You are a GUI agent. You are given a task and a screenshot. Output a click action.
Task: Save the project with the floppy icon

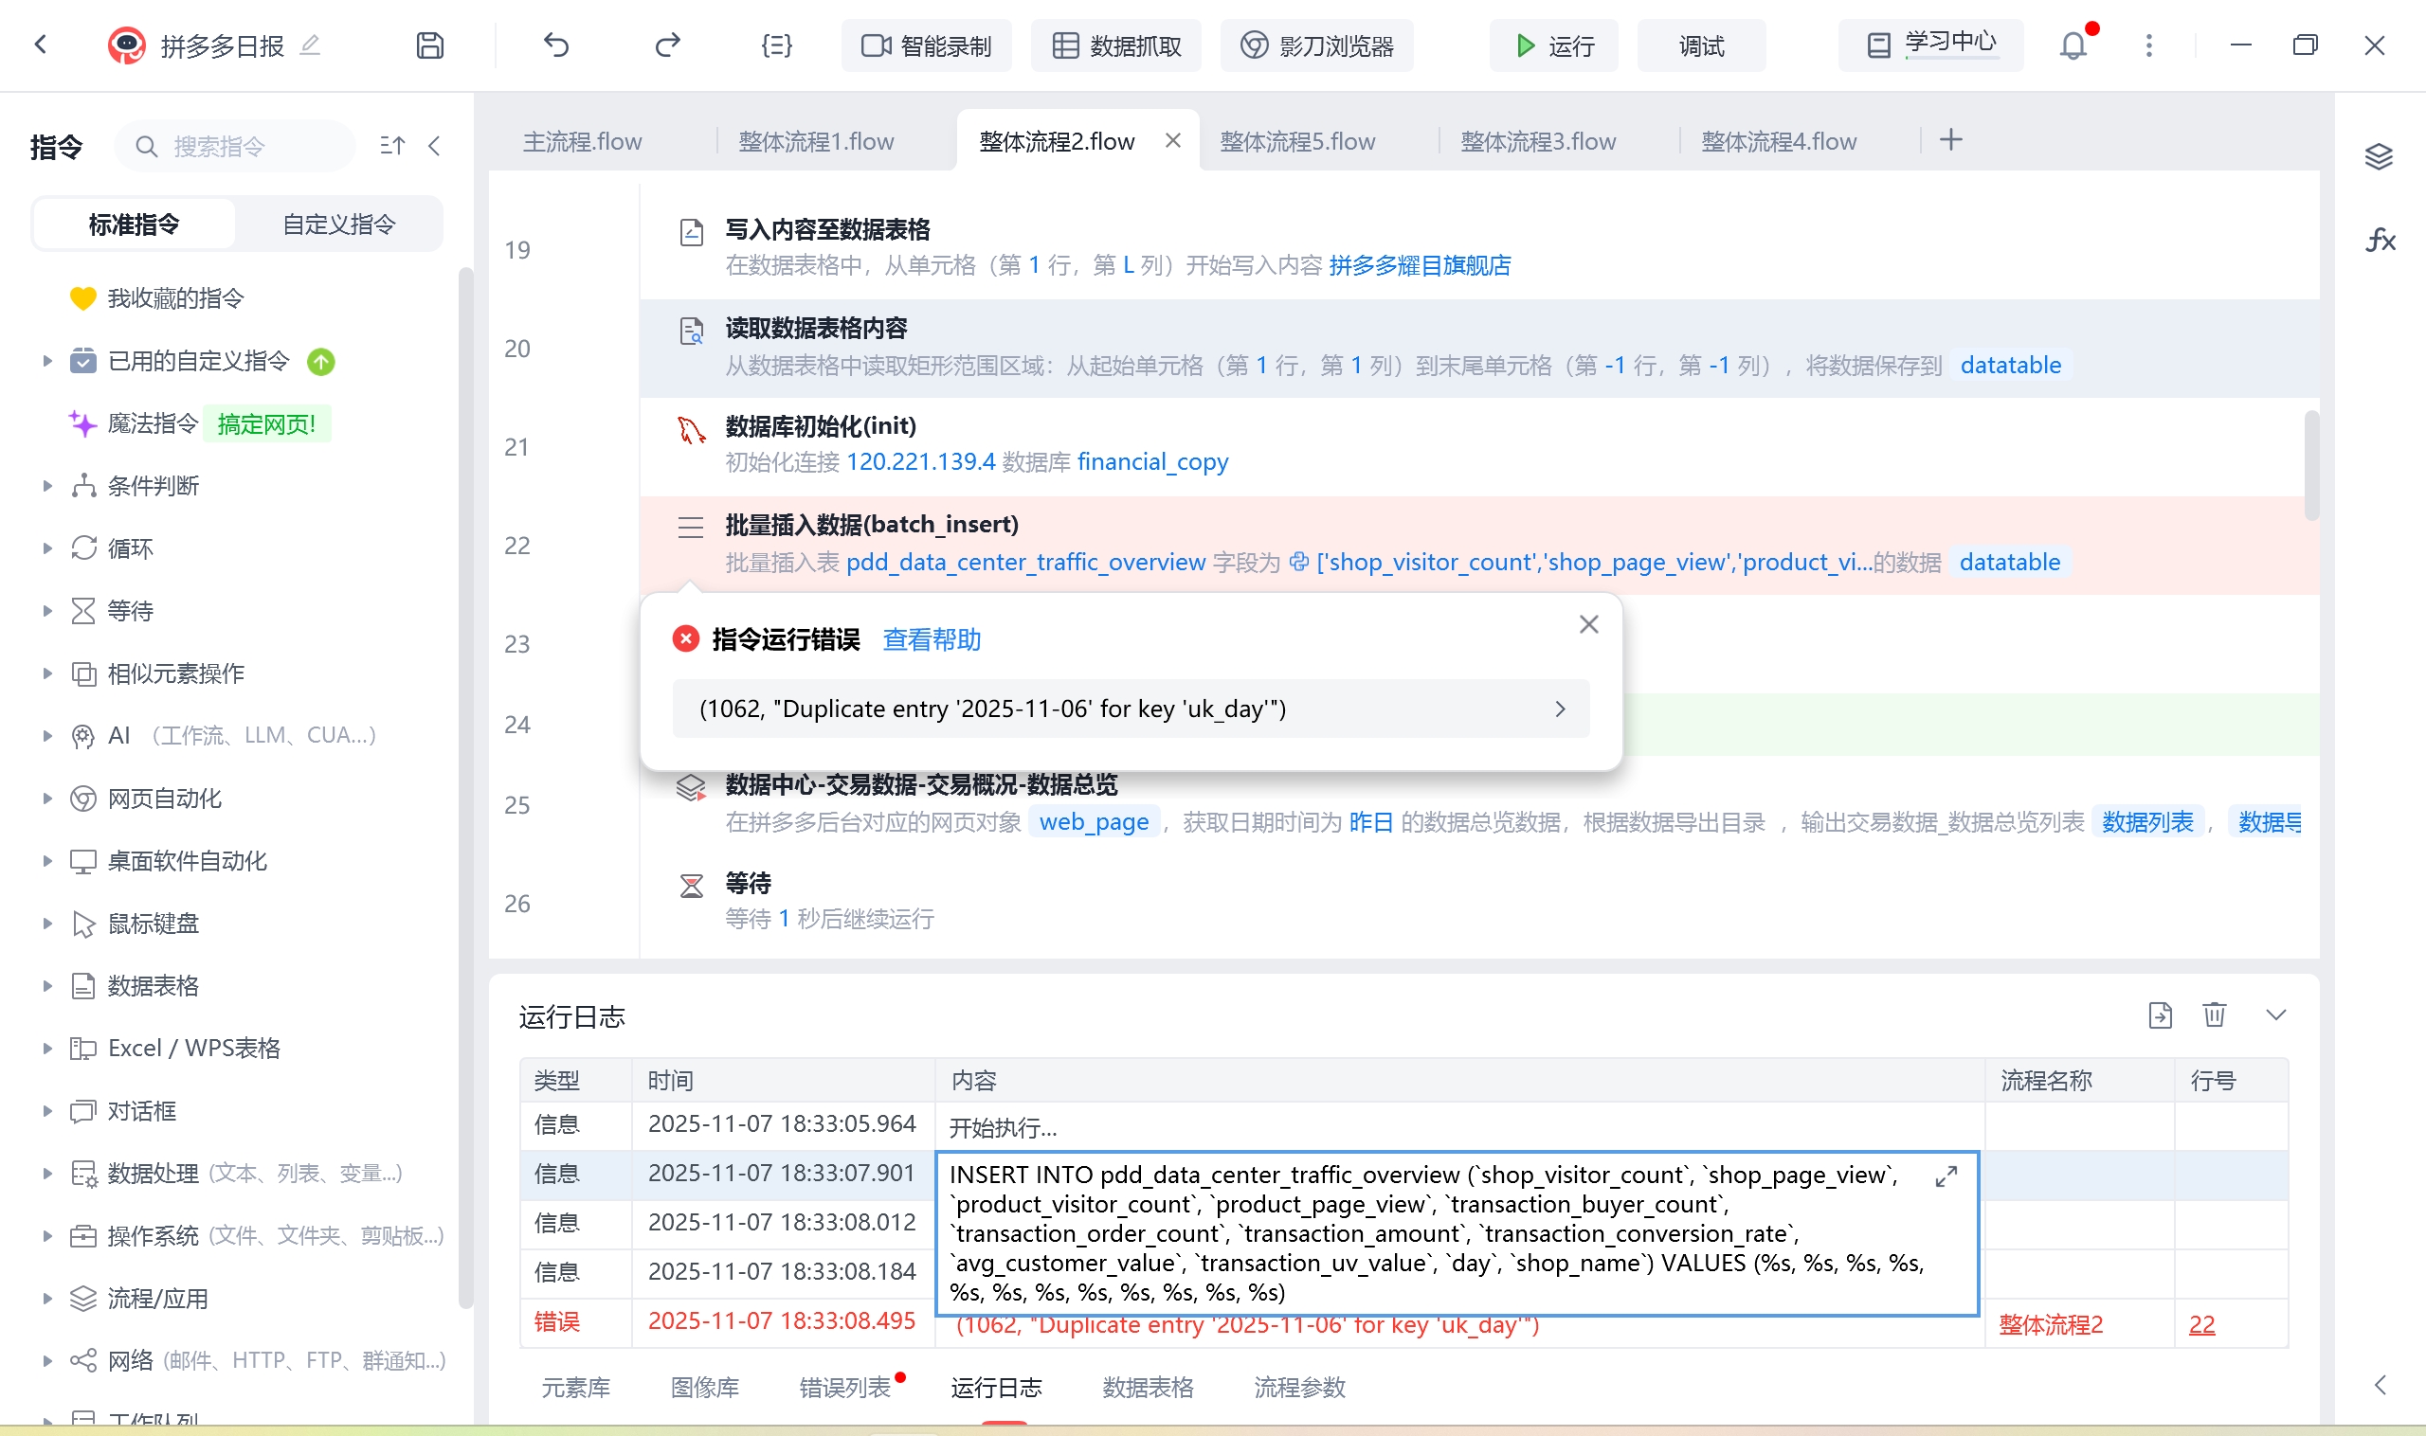point(429,45)
